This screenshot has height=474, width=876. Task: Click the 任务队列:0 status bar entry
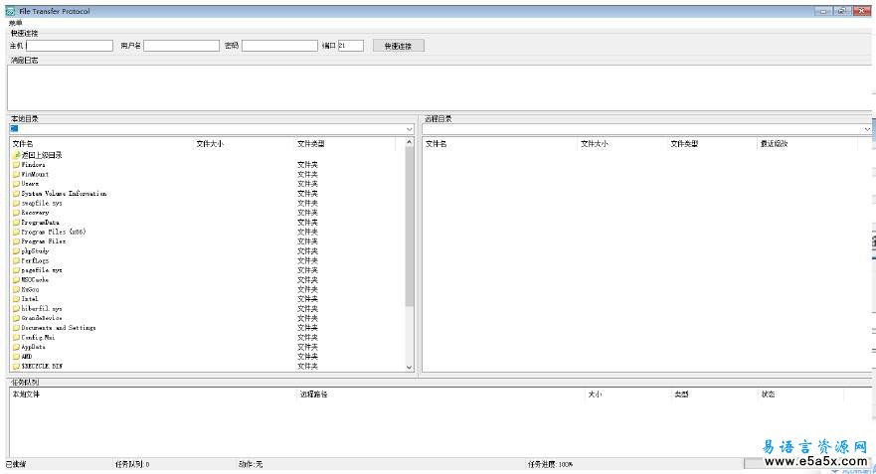coord(132,464)
